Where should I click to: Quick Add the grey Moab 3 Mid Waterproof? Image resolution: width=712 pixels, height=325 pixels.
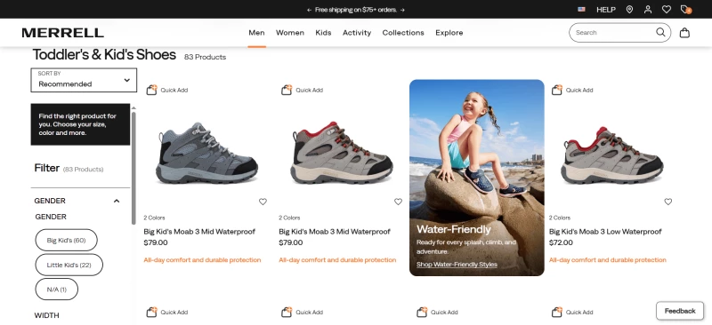coord(166,90)
